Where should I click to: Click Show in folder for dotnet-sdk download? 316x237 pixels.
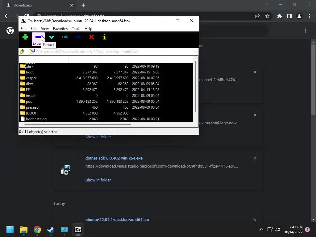(x=98, y=180)
